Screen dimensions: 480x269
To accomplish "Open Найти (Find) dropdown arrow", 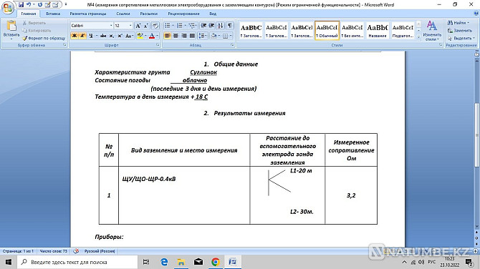I will click(468, 23).
